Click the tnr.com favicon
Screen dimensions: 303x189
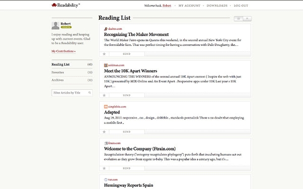tap(105, 180)
